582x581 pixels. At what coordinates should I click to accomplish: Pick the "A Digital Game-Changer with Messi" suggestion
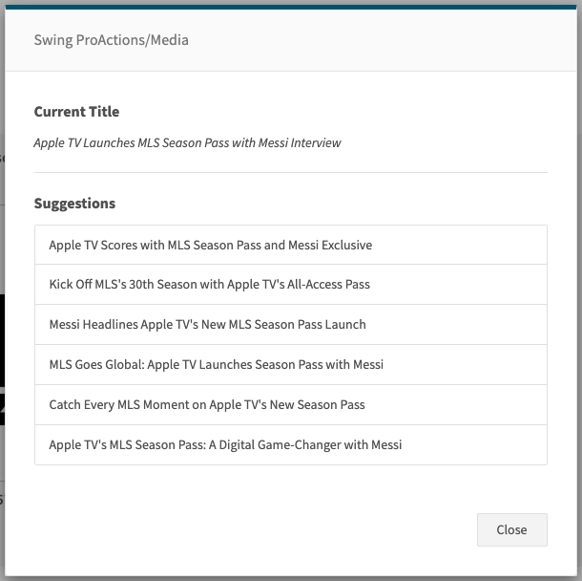[226, 444]
